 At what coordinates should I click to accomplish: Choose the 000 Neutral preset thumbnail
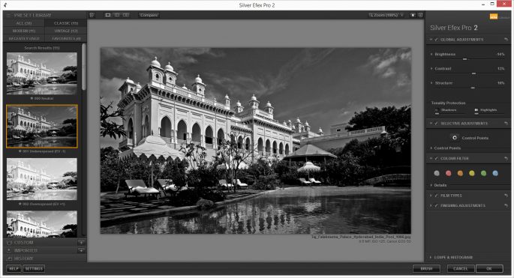42,73
